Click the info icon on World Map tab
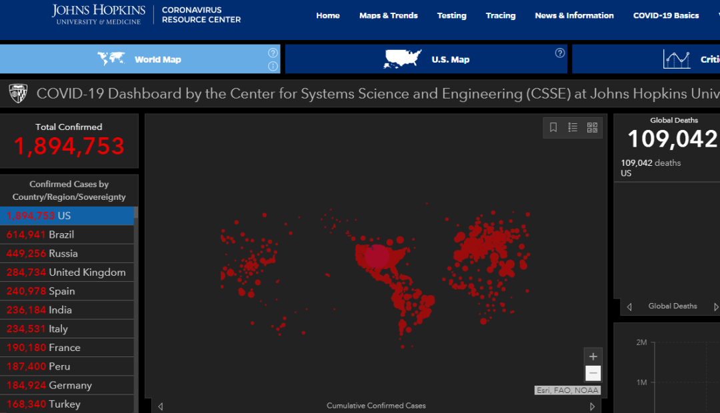The height and width of the screenshot is (413, 720). pos(273,66)
